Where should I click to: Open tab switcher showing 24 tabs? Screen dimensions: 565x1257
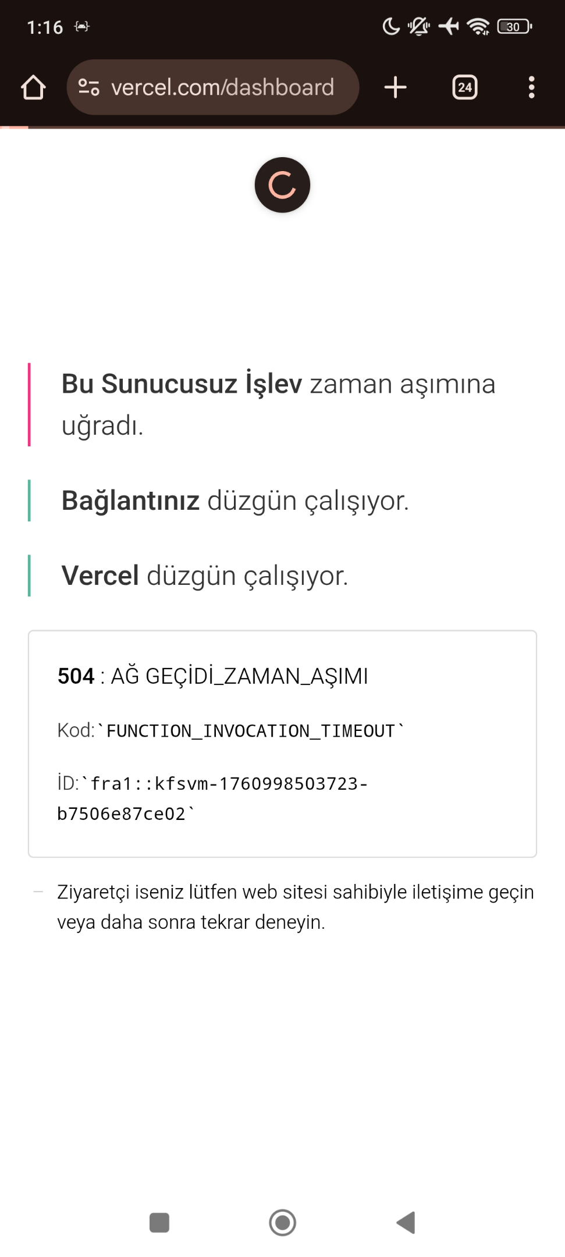464,88
